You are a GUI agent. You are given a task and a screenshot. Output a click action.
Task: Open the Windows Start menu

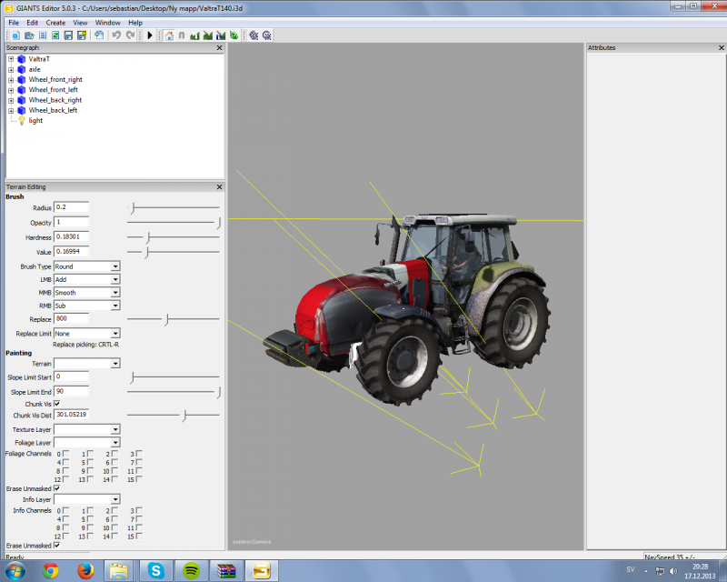[15, 571]
